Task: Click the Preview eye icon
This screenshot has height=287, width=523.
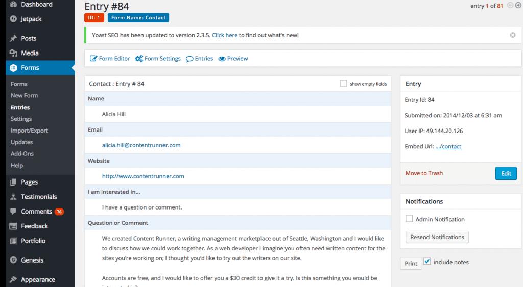Action: pyautogui.click(x=222, y=59)
